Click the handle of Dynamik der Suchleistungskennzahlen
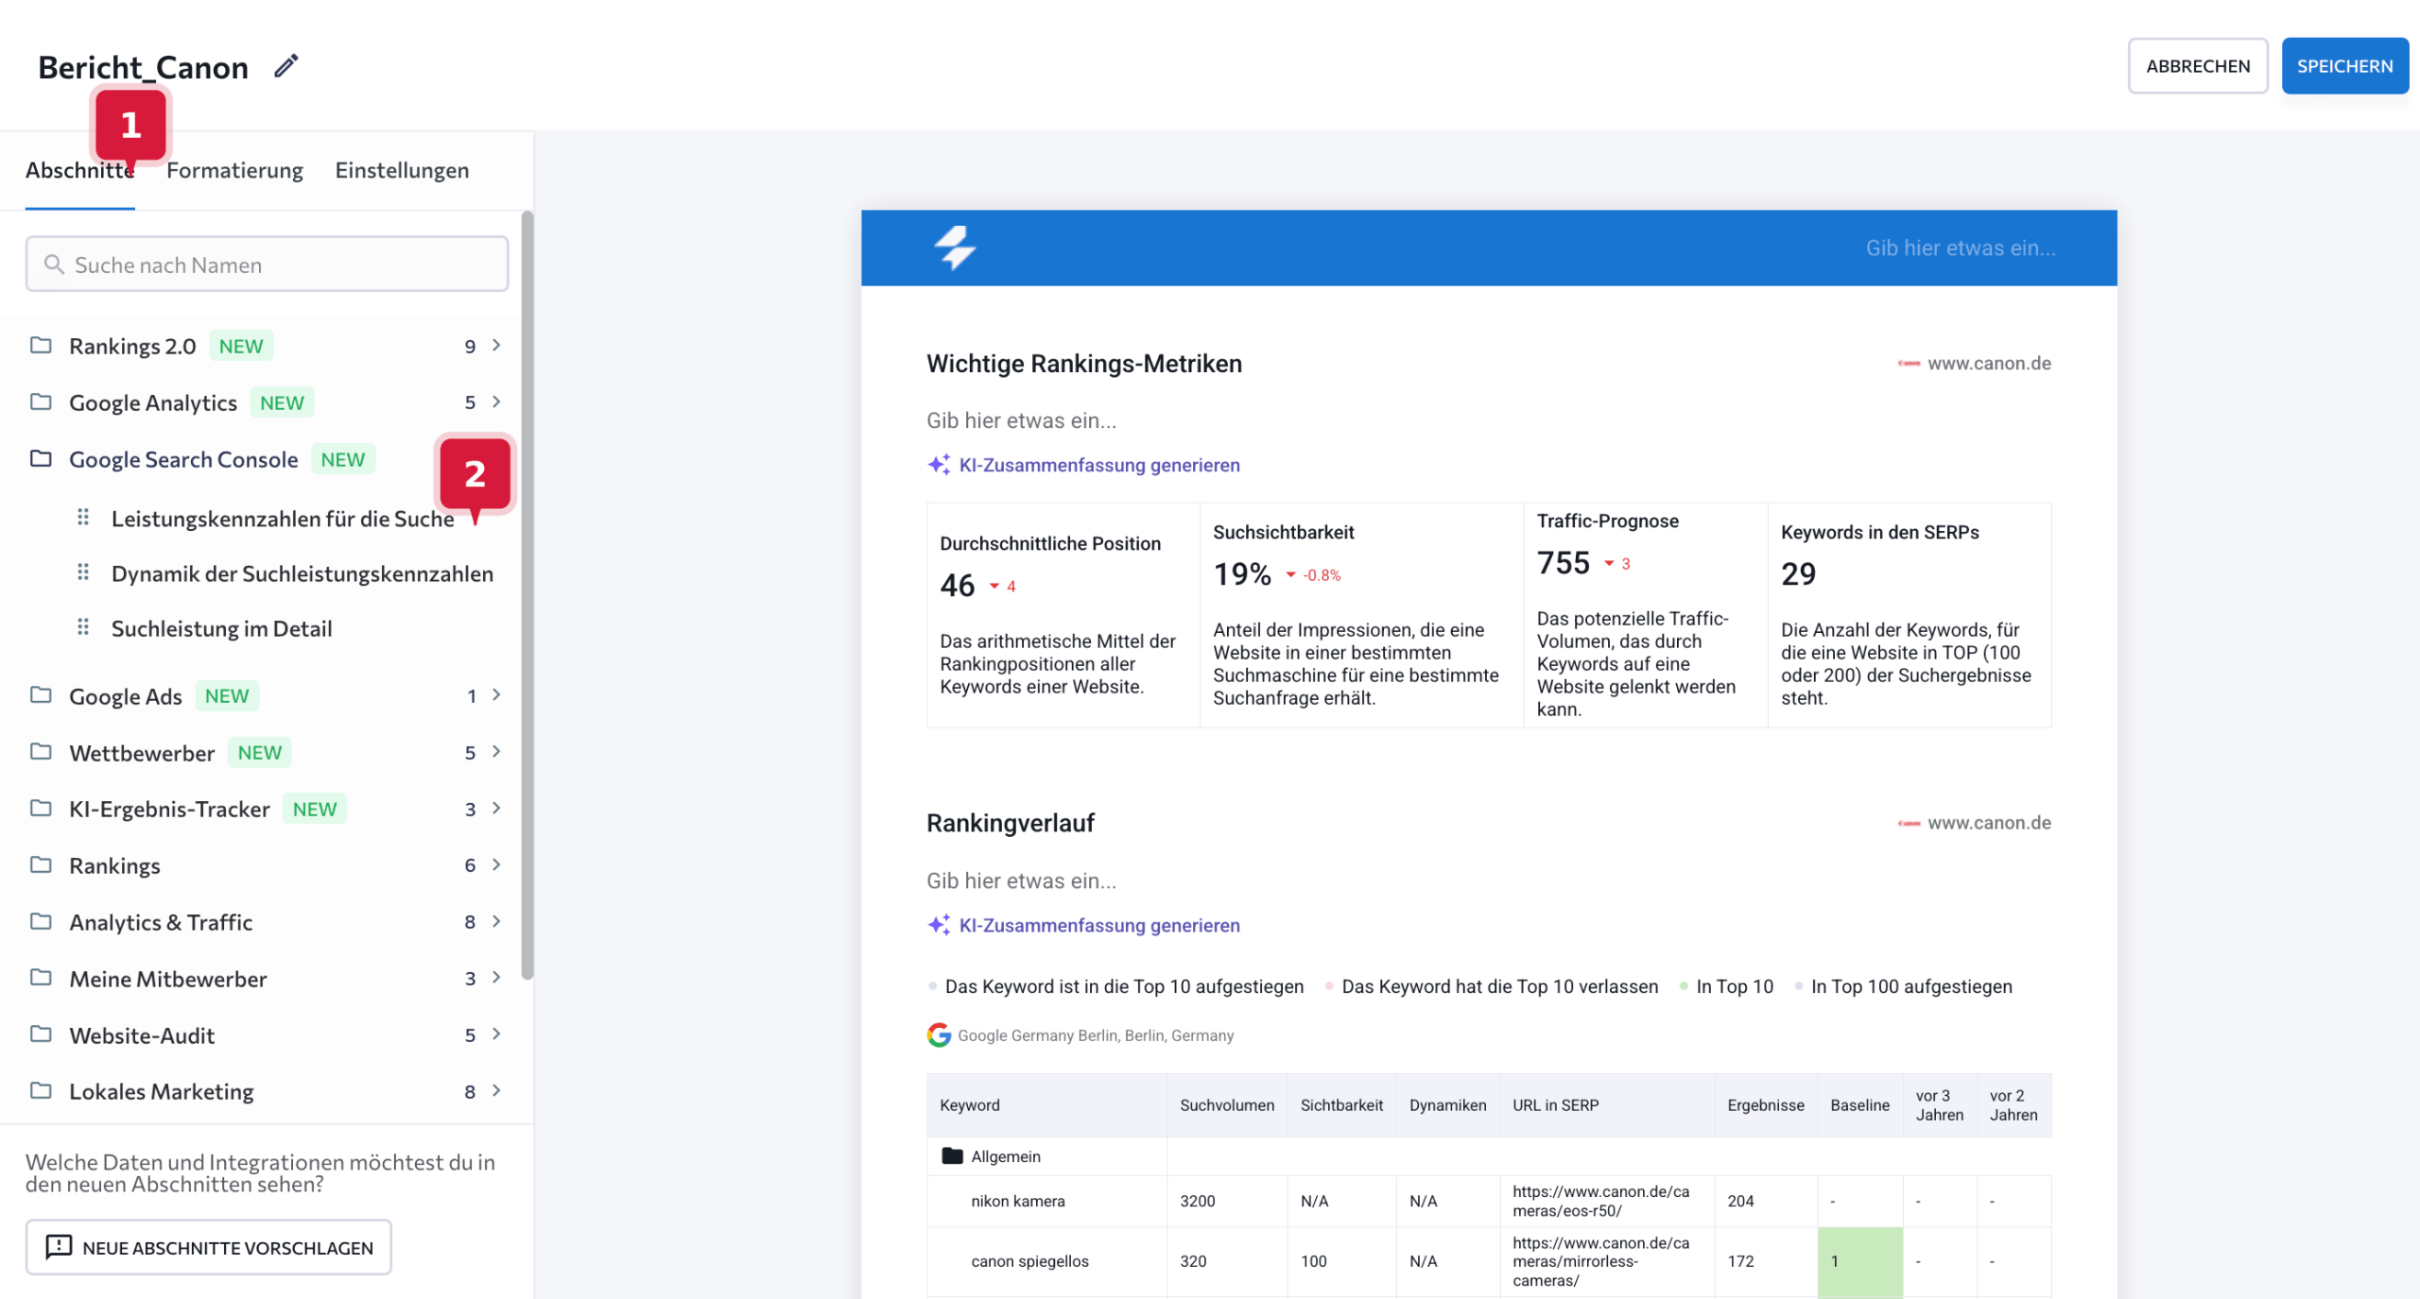 [x=83, y=573]
